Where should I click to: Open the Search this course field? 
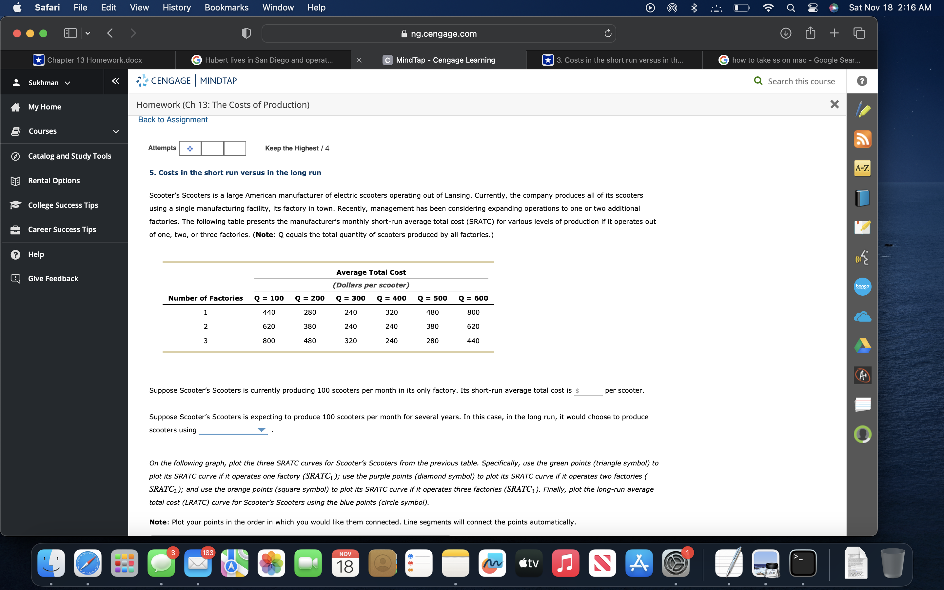point(800,81)
